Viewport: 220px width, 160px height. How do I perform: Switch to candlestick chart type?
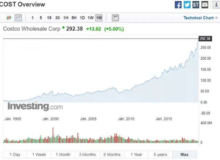point(9,18)
